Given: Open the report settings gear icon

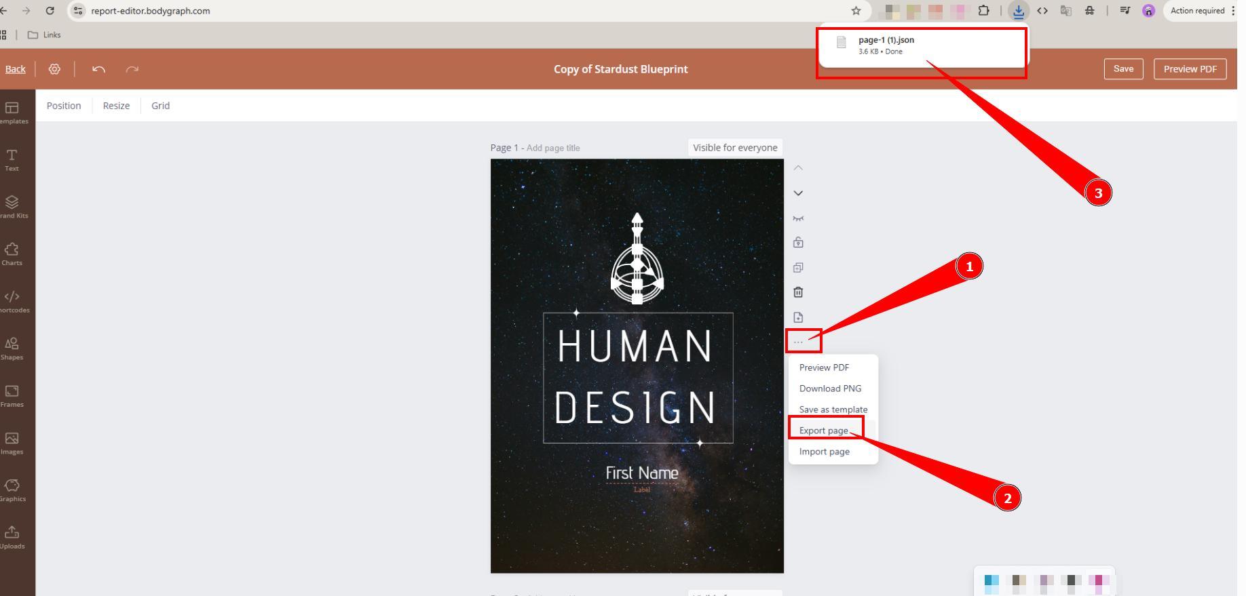Looking at the screenshot, I should pyautogui.click(x=54, y=69).
